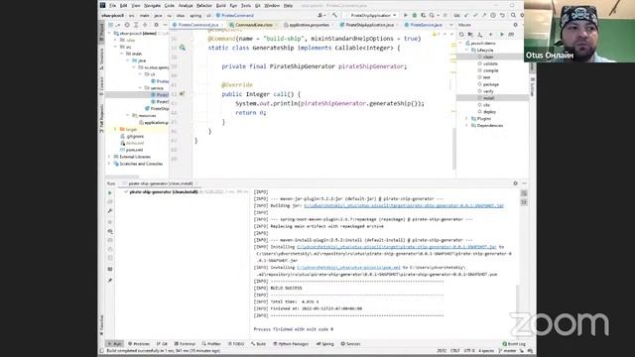The image size is (635, 357).
Task: Run selected Maven goal icon
Action: coord(501,35)
